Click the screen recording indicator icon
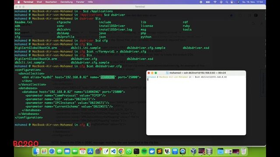Image resolution: width=280 pixels, height=157 pixels. (201, 2)
